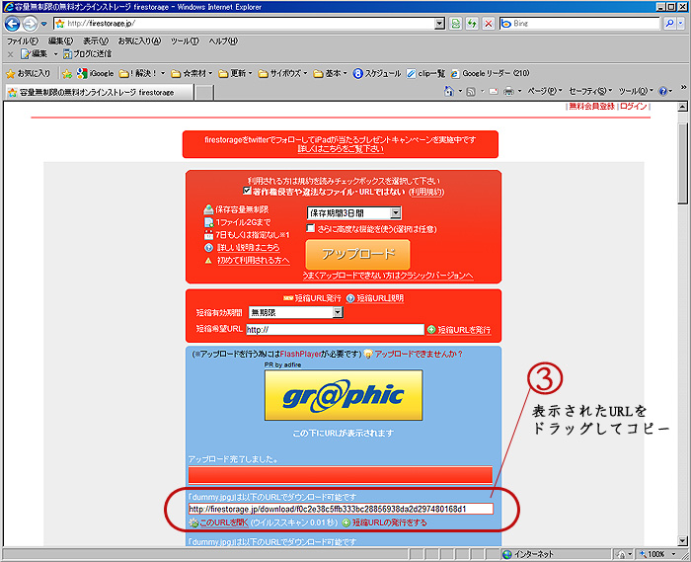The image size is (691, 562).
Task: Click the 短縮URL説明 help link
Action: tap(380, 298)
